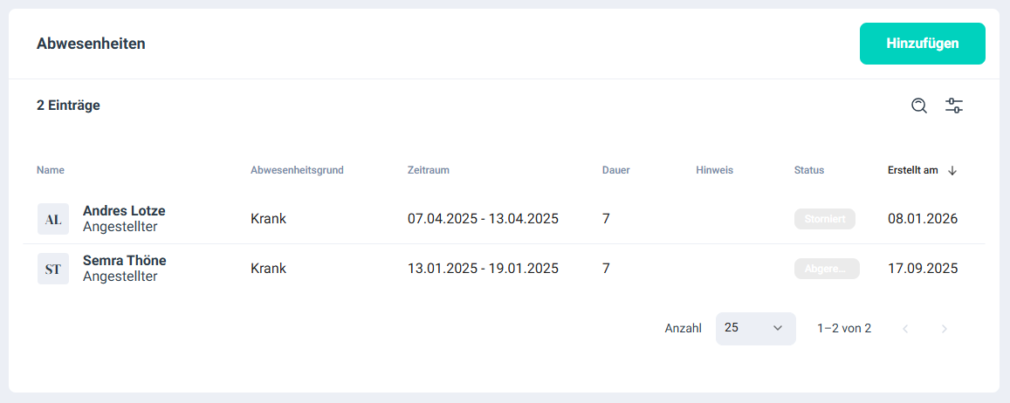
Task: Sort by Abwesenheitsgrund column header
Action: [297, 170]
